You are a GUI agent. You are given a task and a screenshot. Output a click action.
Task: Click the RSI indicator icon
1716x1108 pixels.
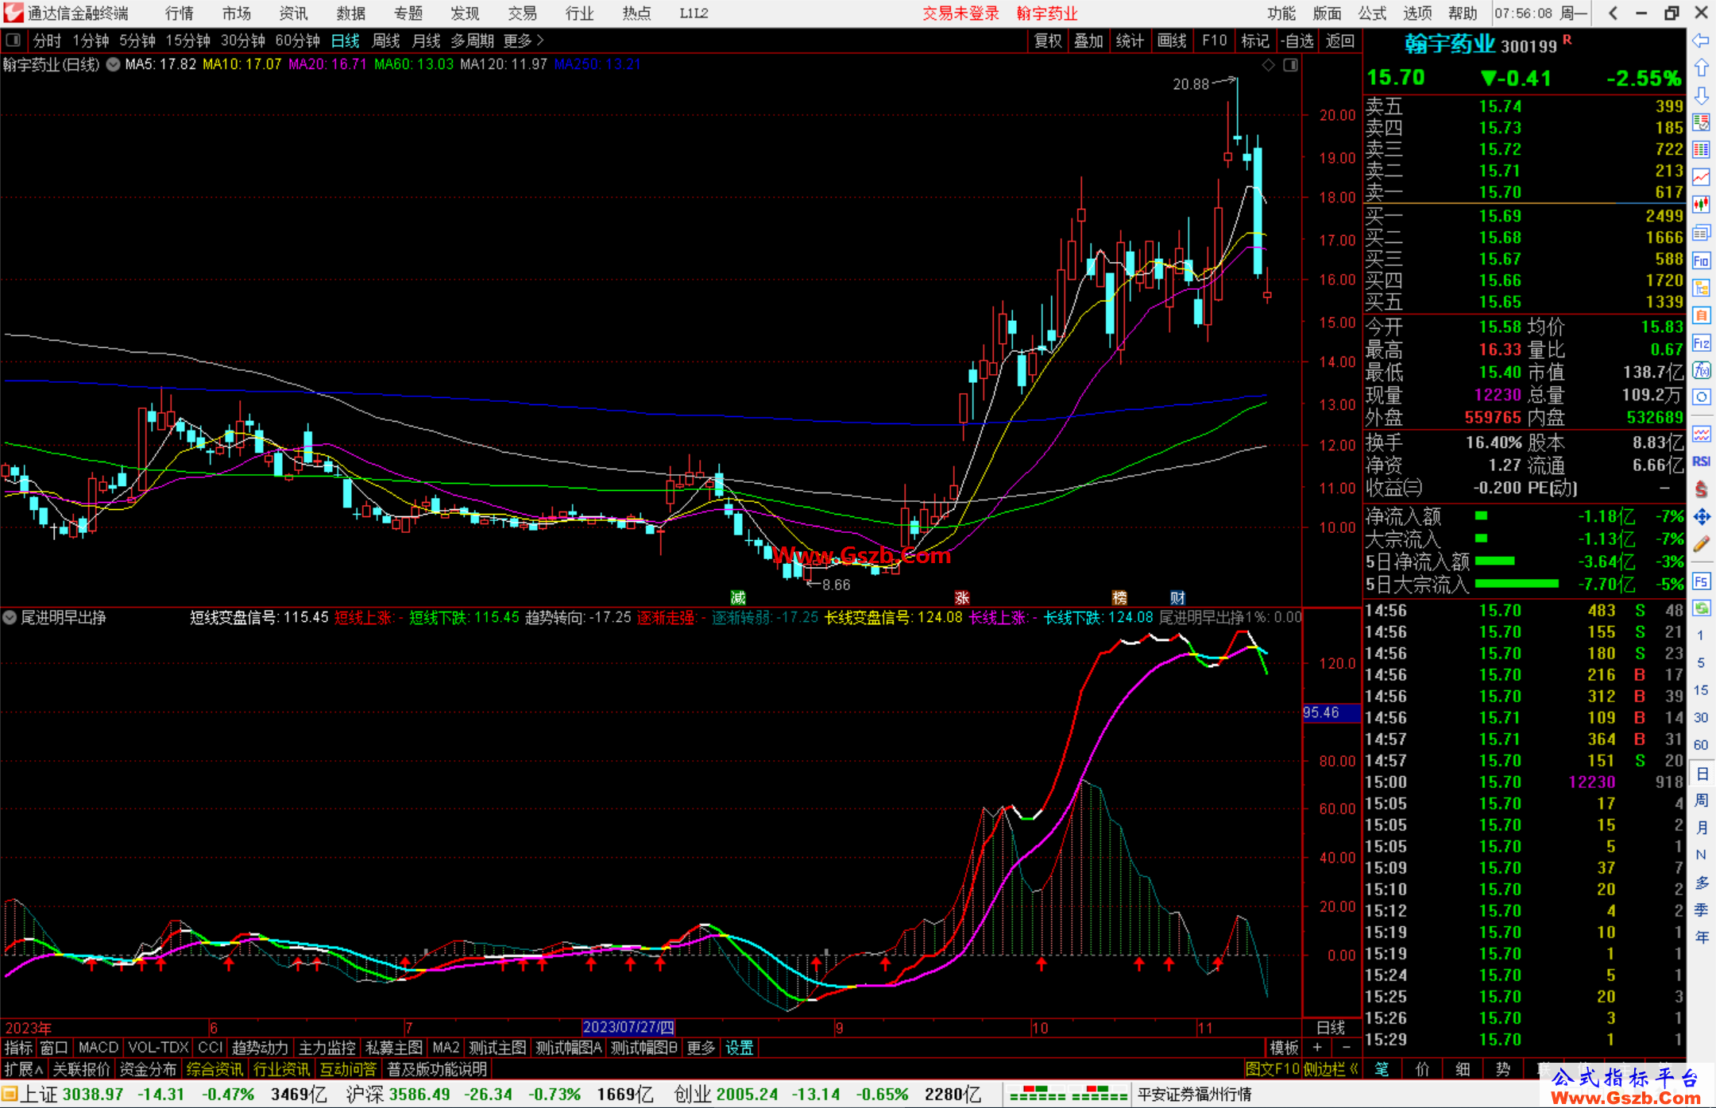pyautogui.click(x=1701, y=461)
